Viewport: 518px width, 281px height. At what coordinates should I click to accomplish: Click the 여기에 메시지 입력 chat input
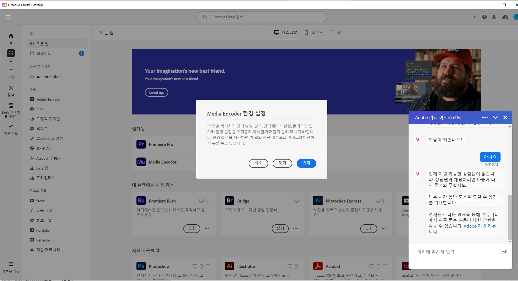pyautogui.click(x=457, y=252)
